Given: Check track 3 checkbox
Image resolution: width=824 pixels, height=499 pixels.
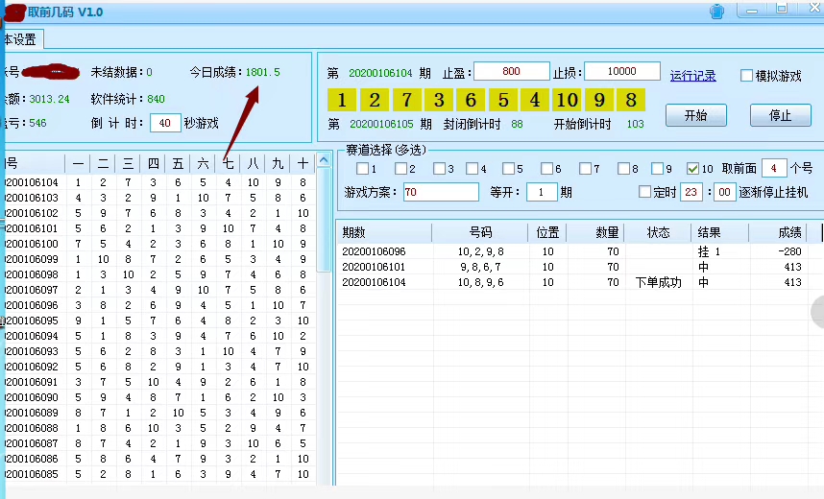Looking at the screenshot, I should 439,168.
